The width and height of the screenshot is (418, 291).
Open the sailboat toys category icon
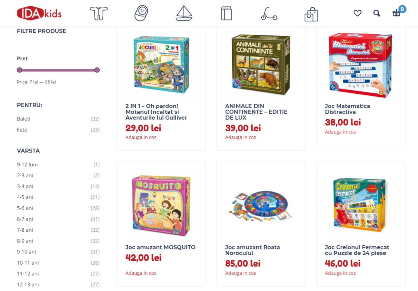pyautogui.click(x=184, y=13)
